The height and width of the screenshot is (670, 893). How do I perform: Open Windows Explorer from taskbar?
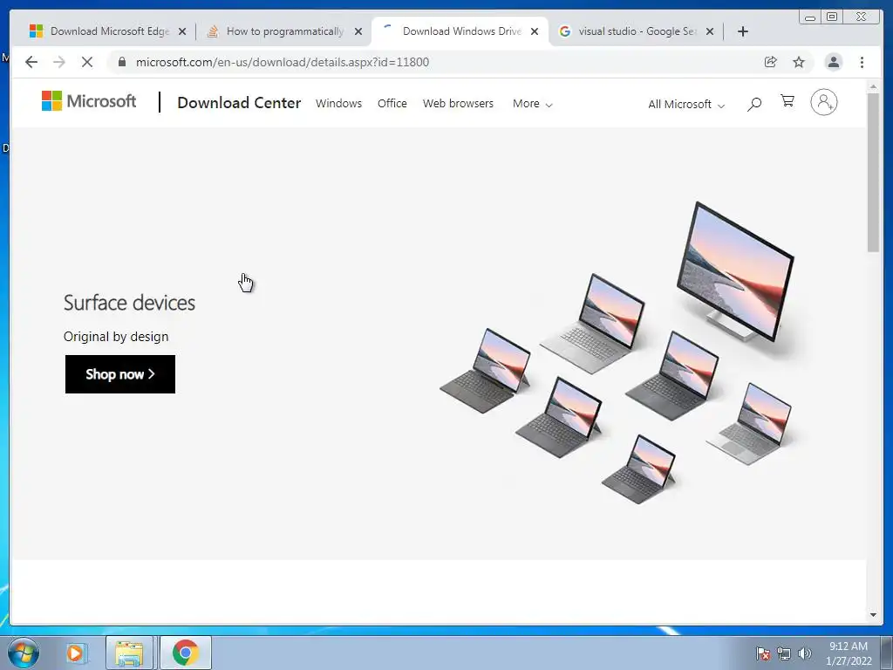click(129, 653)
